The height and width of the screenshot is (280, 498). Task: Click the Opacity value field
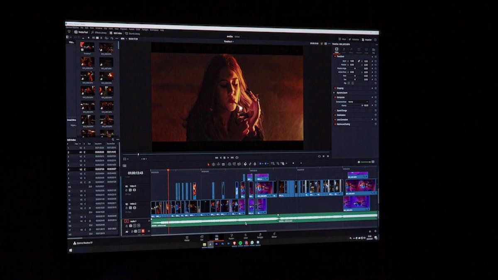tap(365, 106)
